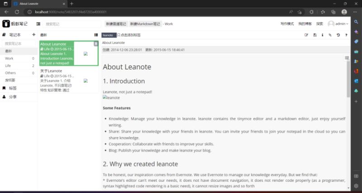Click the note title field About Leanote
This screenshot has height=193, width=362.
click(226, 42)
